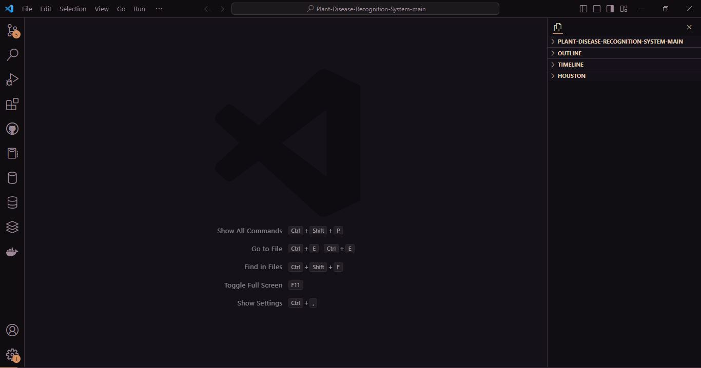Click the "Toggle Full Screen" text
The width and height of the screenshot is (701, 368).
pos(253,285)
